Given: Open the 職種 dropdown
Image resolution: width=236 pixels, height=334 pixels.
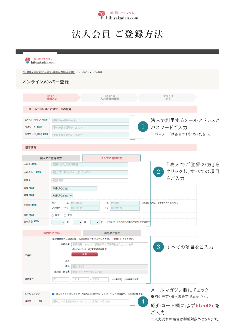Looking at the screenshot, I should click(x=62, y=196).
